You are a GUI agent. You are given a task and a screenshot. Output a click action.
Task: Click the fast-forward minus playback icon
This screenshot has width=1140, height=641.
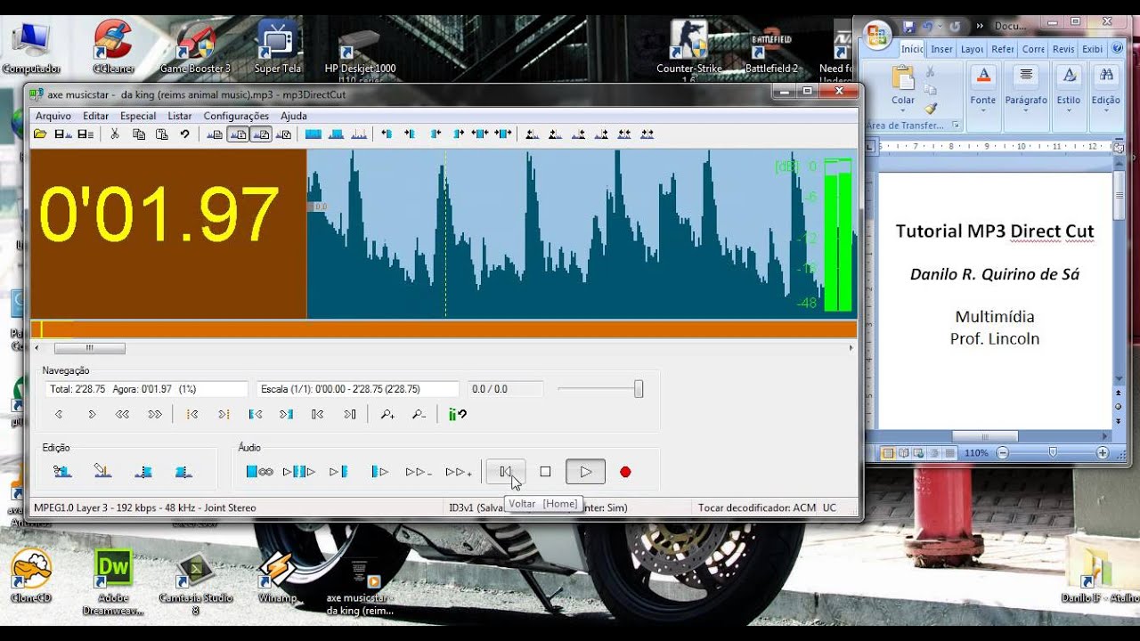click(419, 472)
